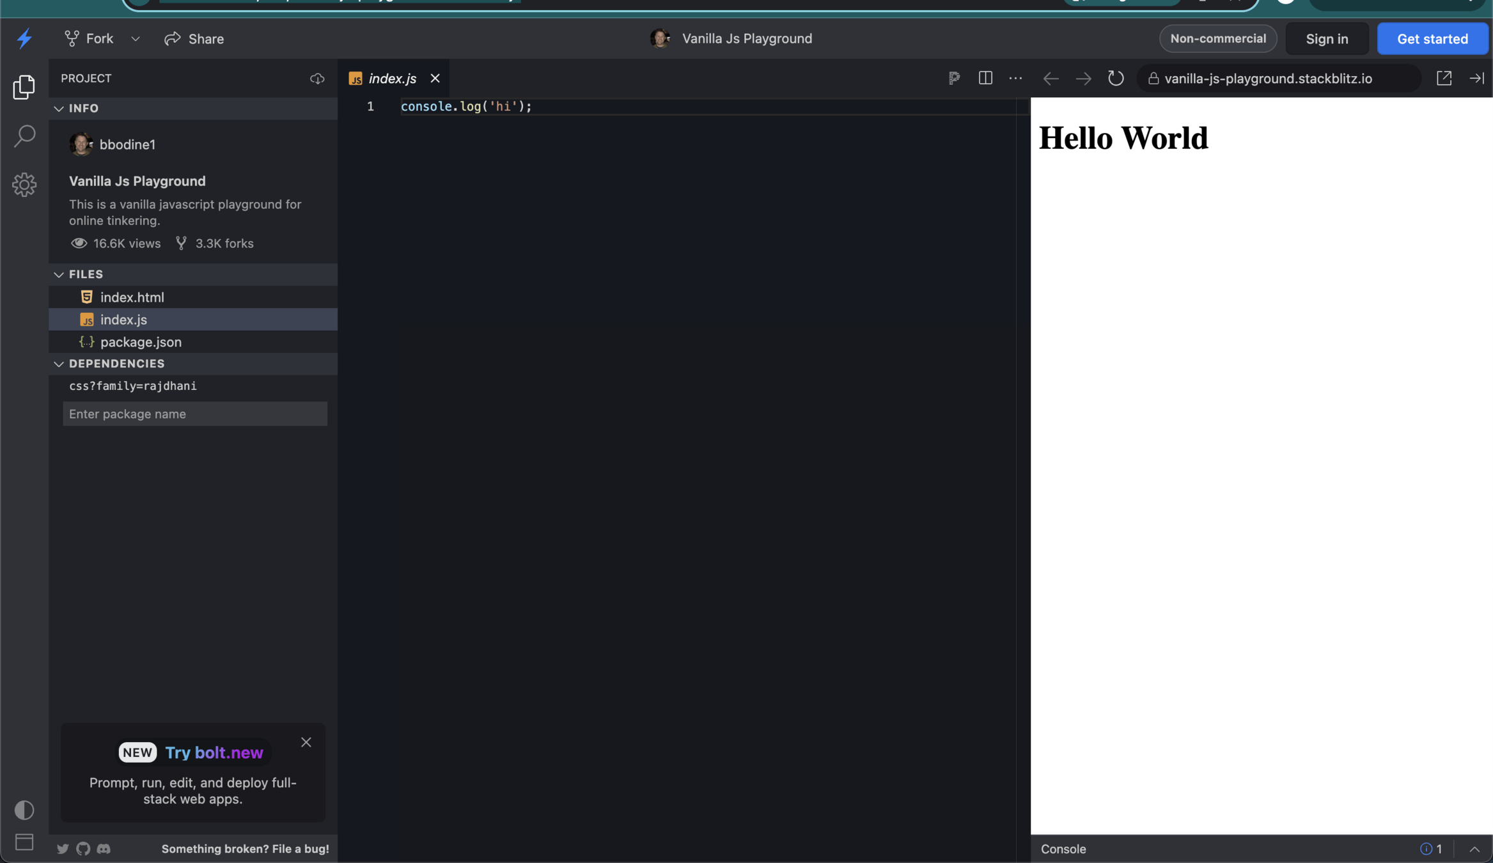Reload the preview with the refresh icon
This screenshot has width=1493, height=863.
[x=1116, y=78]
